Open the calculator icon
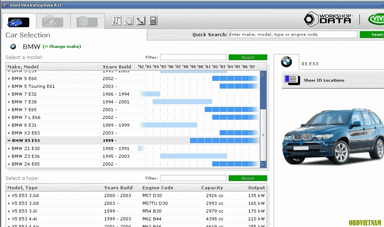This screenshot has width=384, height=227. 153,21
